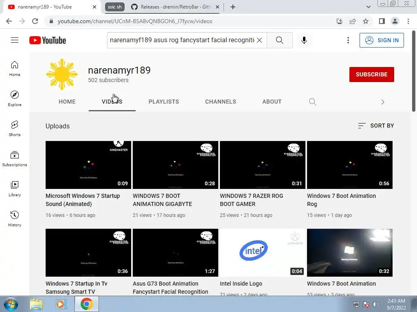Click the narenamyr189 sun avatar
Image resolution: width=417 pixels, height=312 pixels.
click(x=62, y=75)
